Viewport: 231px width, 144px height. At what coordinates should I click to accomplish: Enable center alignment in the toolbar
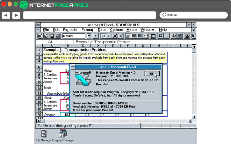click(134, 36)
